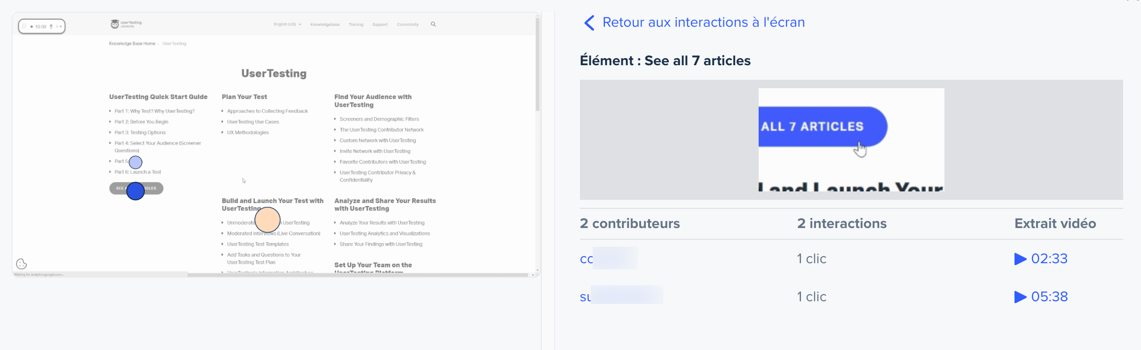This screenshot has width=1141, height=350.
Task: Open 'Part 6: Launch a Test' article
Action: coord(138,172)
